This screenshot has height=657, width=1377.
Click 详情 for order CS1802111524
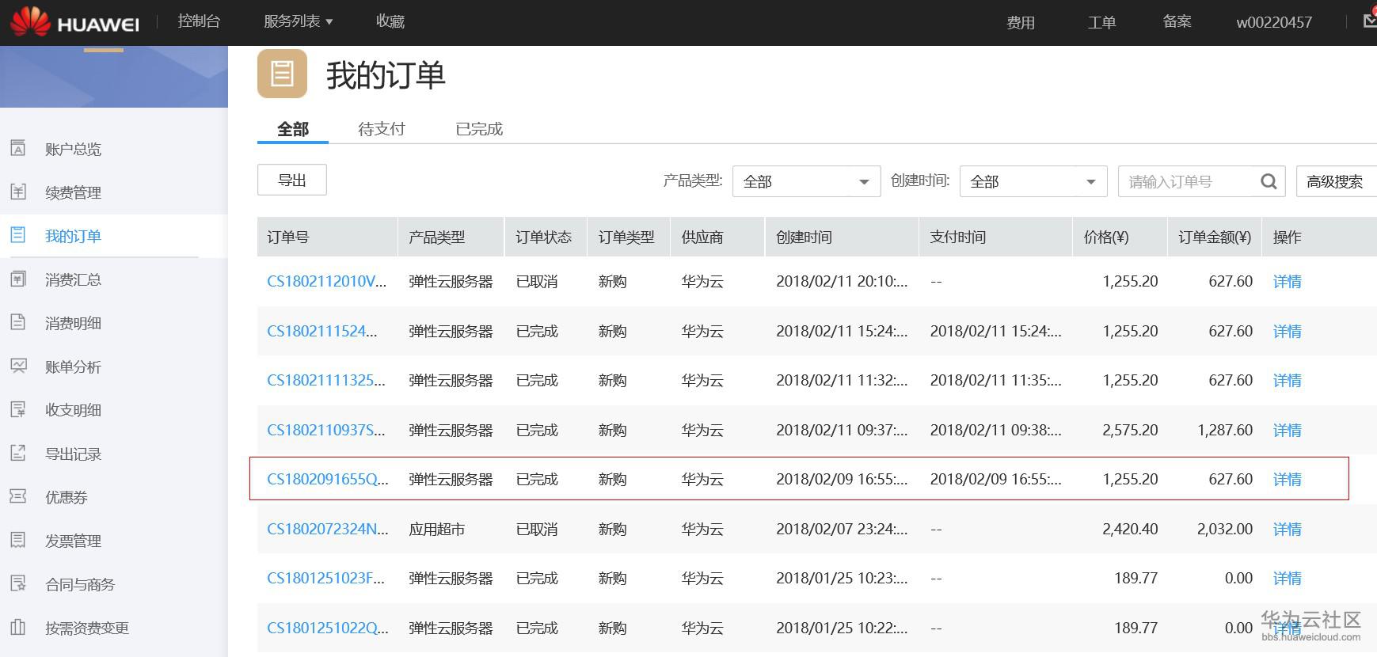tap(1288, 331)
